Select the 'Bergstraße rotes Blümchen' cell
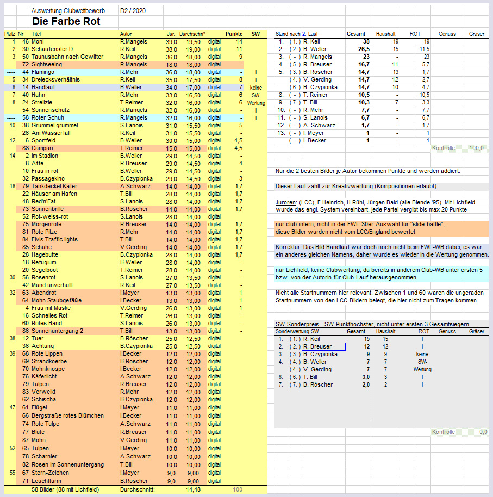 coord(67,415)
